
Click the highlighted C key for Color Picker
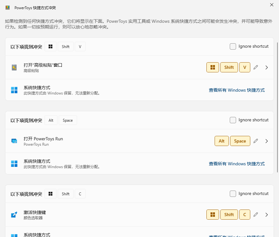pos(245,215)
